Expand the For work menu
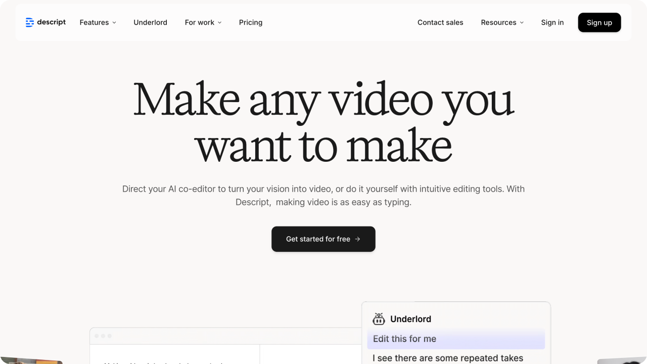Image resolution: width=647 pixels, height=364 pixels. point(203,22)
